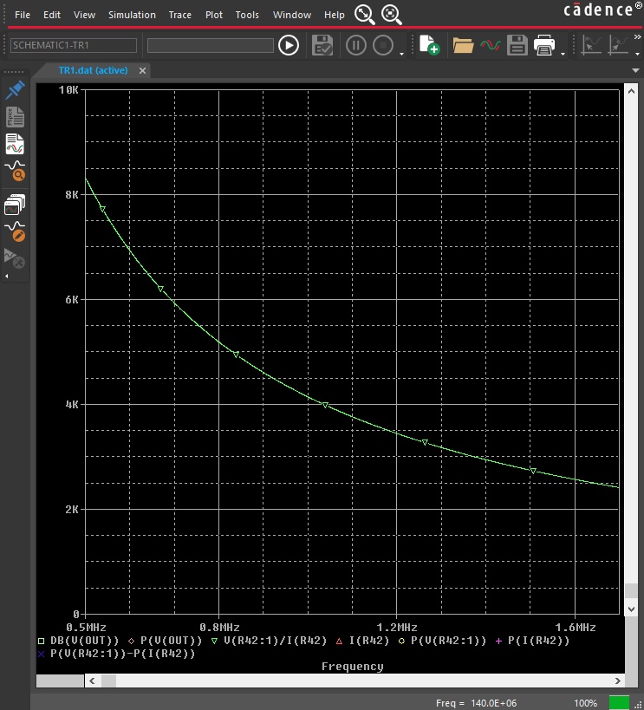Click the horizontal scrollbar thumb
The width and height of the screenshot is (644, 710).
(108, 681)
